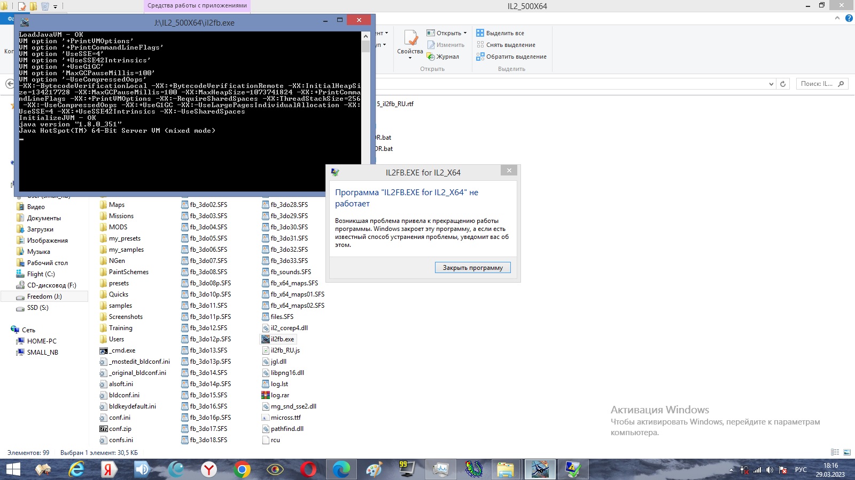855x480 pixels.
Task: Click the РУС language indicator in tray
Action: click(800, 470)
